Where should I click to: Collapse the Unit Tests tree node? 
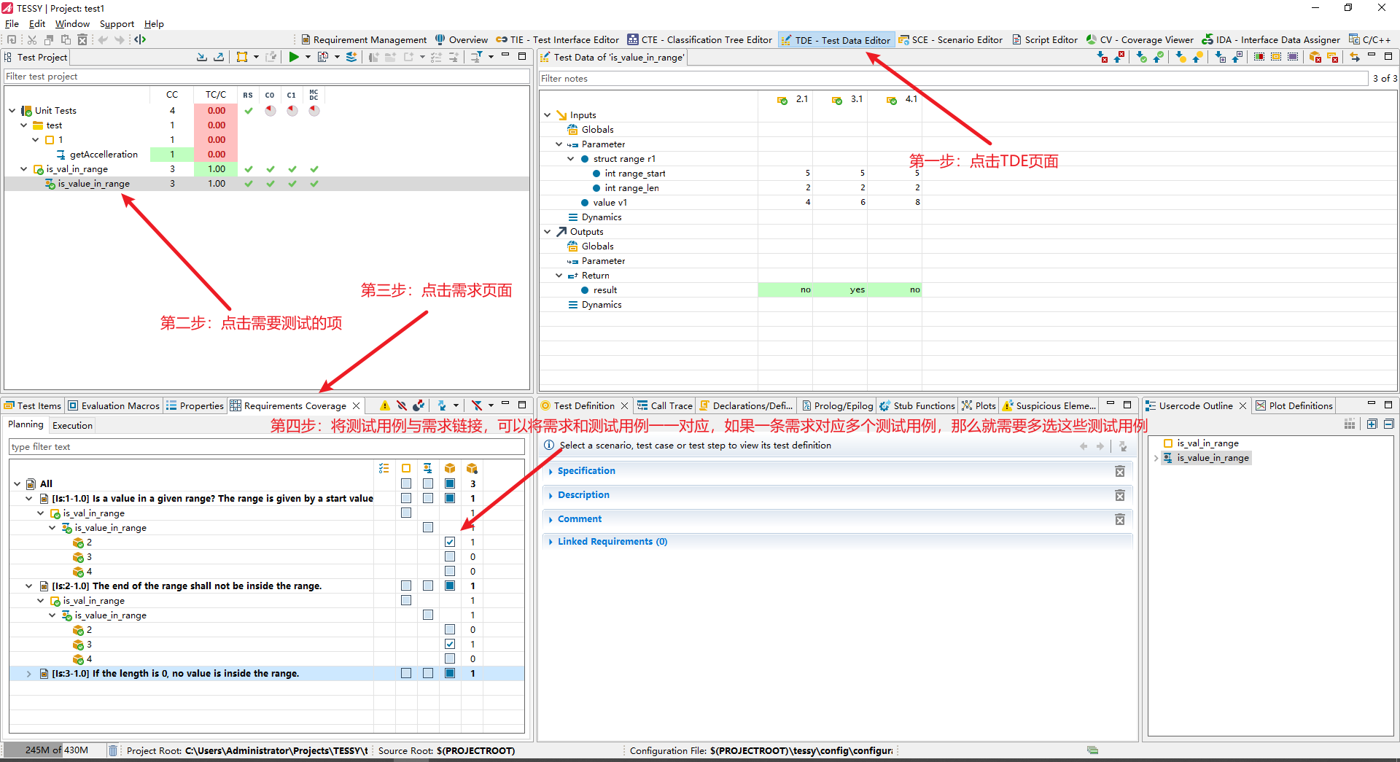pos(12,111)
